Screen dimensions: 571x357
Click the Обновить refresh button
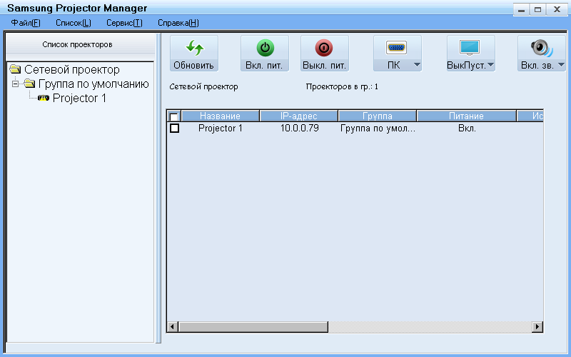pos(193,53)
